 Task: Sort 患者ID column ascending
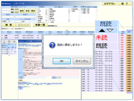pos(8,34)
